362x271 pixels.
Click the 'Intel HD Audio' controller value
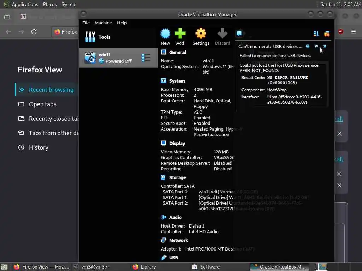pos(204,231)
